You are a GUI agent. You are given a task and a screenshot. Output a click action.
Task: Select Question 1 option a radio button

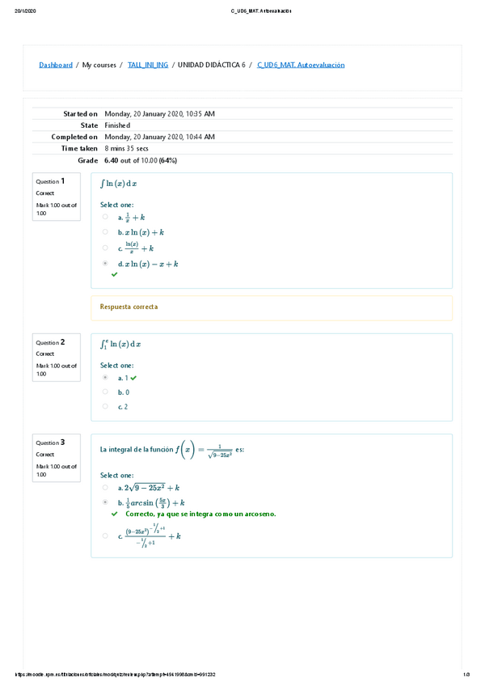(105, 217)
